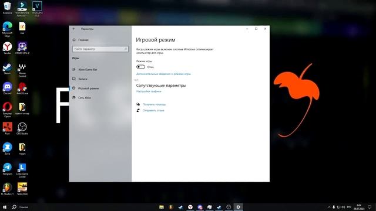Click the get help chat icon

pyautogui.click(x=138, y=104)
